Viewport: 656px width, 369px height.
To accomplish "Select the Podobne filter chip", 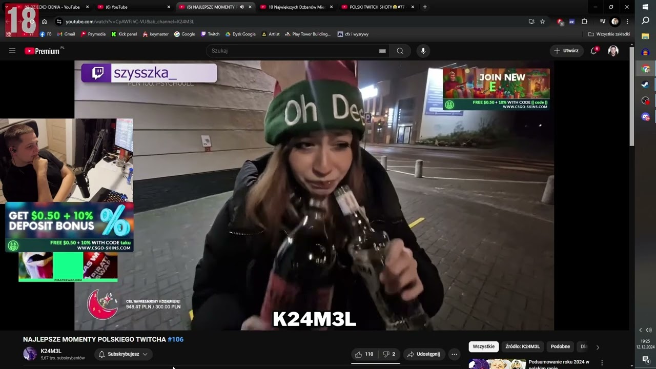I will tap(560, 347).
